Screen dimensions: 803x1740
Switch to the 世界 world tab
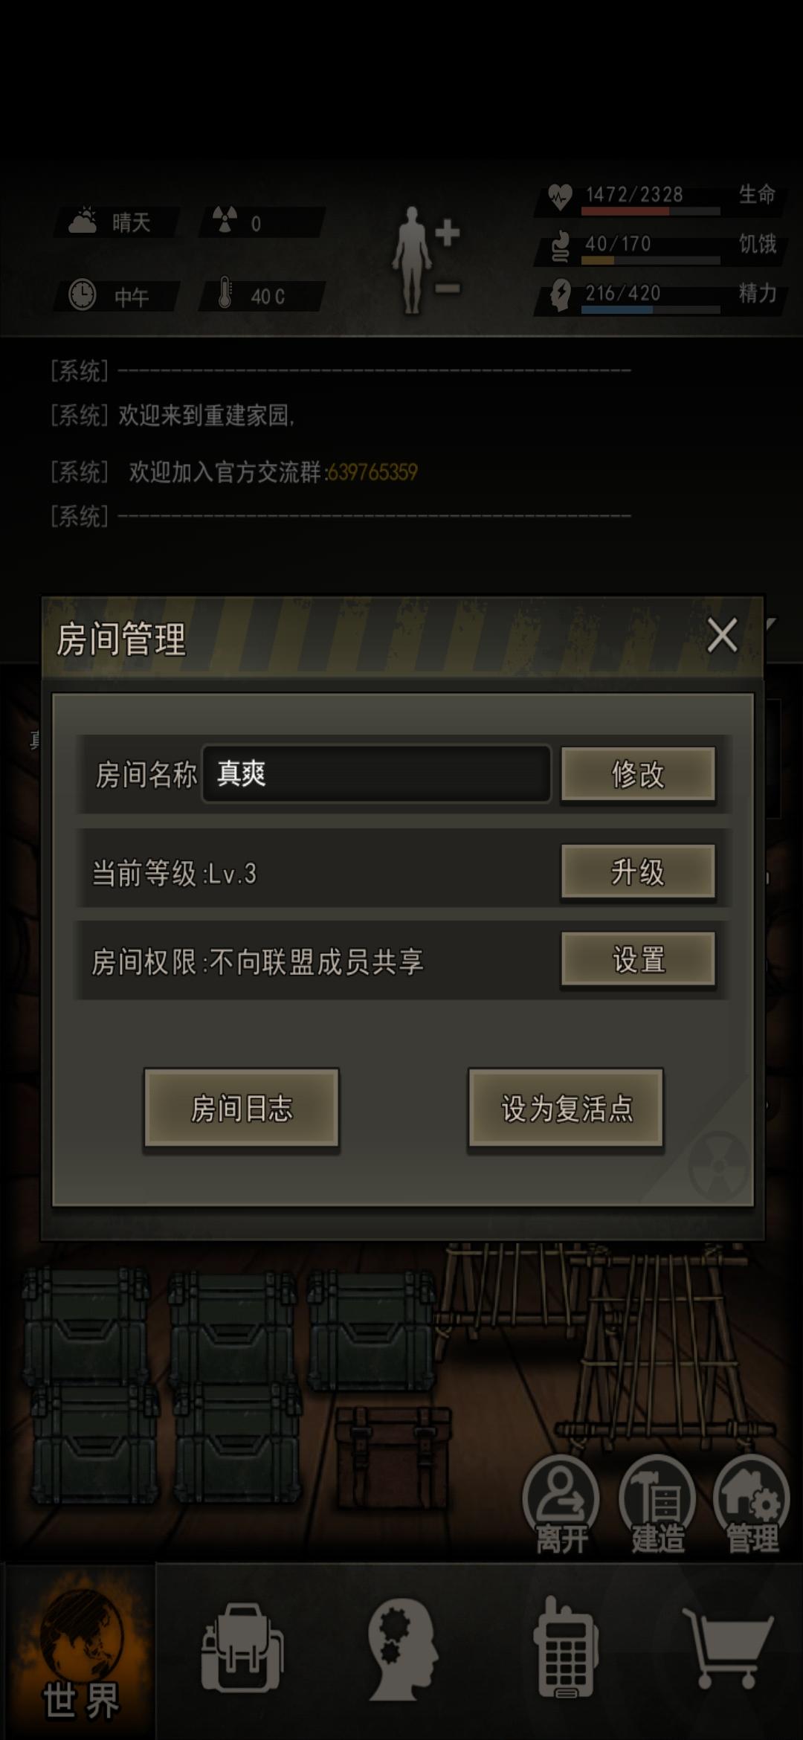(x=80, y=1652)
